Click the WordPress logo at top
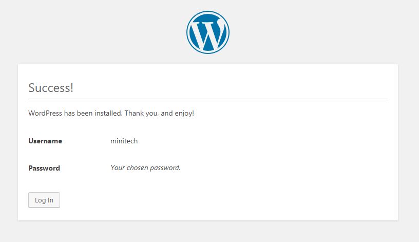The height and width of the screenshot is (242, 419). coord(208,32)
